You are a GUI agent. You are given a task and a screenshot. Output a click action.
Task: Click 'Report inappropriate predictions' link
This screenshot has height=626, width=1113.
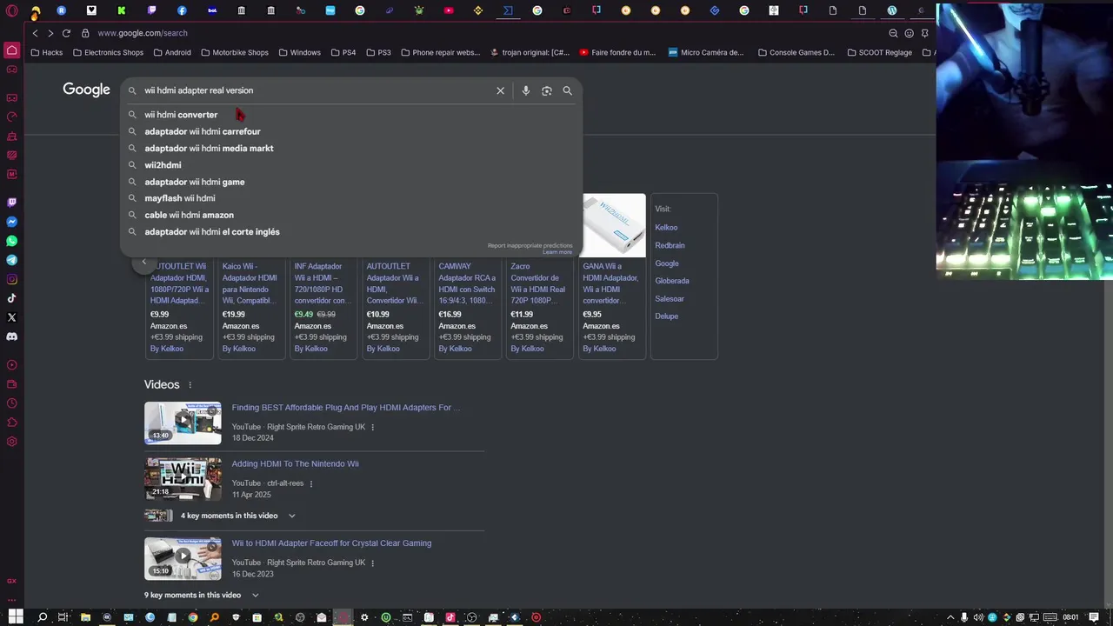point(530,246)
